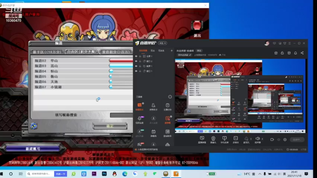Switch to the 自由区 (积分不限) tab
Viewport: 317px width, 178px height.
point(81,52)
